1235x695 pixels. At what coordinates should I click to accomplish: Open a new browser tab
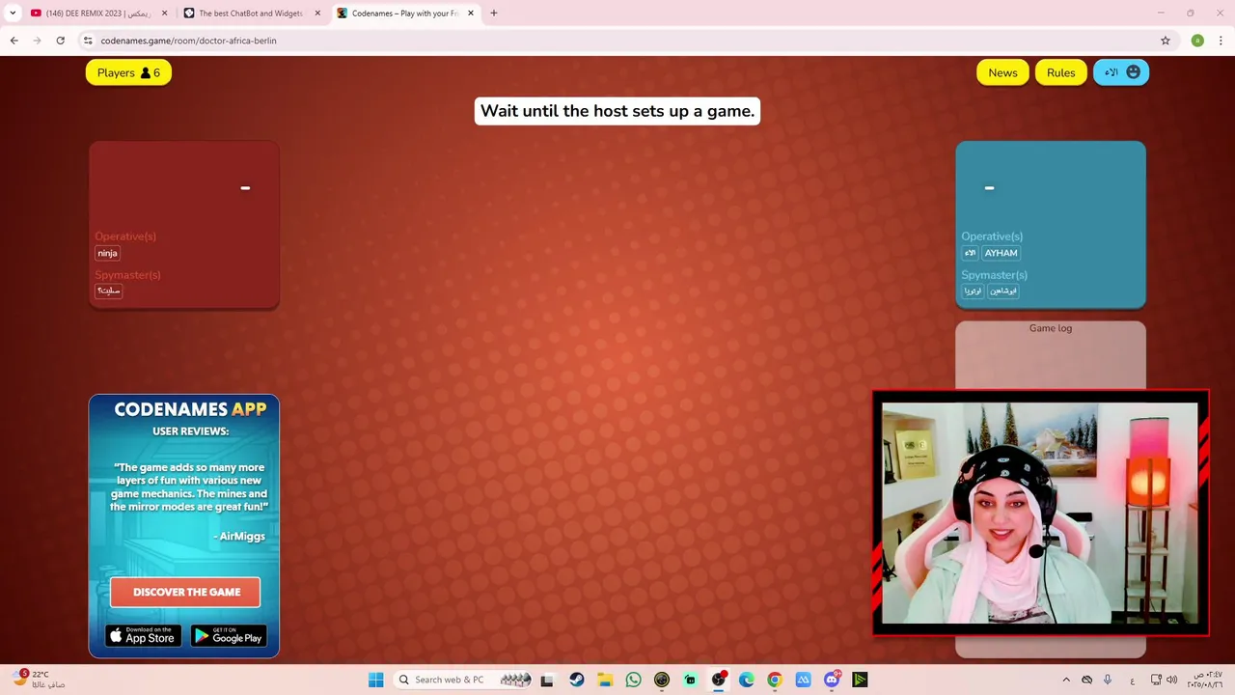point(494,14)
